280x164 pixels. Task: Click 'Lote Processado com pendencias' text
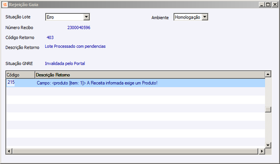coord(75,46)
